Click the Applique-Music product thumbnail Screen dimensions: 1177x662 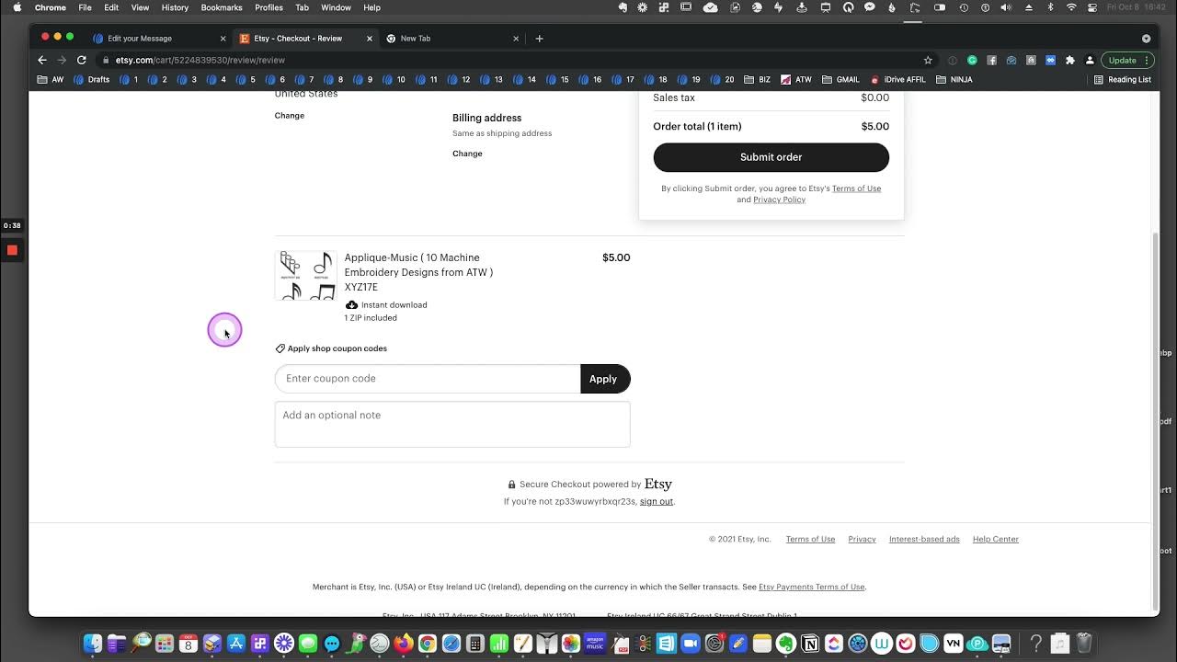coord(305,275)
